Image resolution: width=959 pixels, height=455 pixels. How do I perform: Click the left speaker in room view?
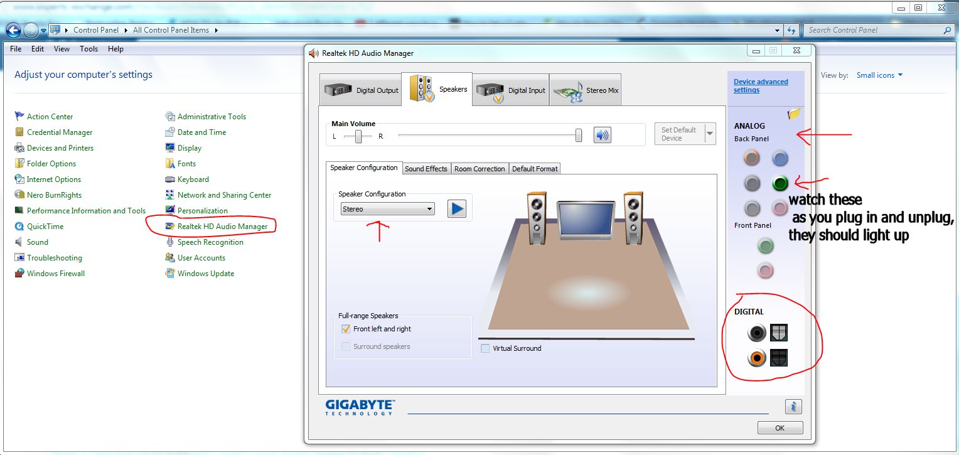coord(536,218)
